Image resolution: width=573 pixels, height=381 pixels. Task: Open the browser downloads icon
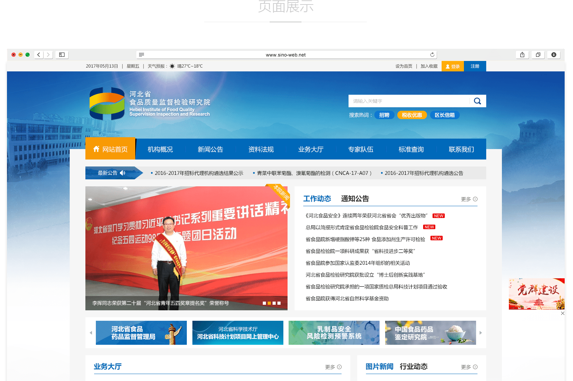554,55
